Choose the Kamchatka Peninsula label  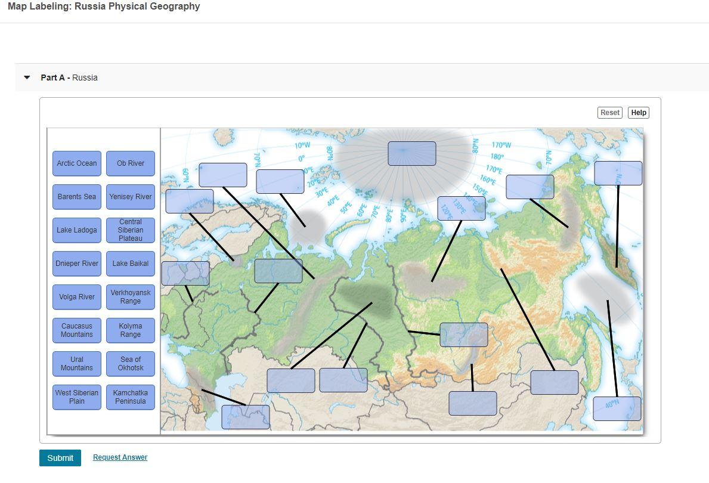131,398
